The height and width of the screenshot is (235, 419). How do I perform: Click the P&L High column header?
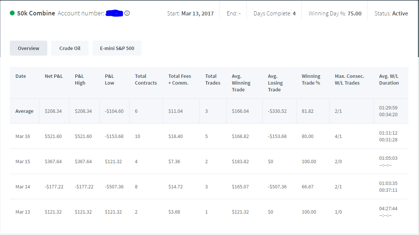80,79
